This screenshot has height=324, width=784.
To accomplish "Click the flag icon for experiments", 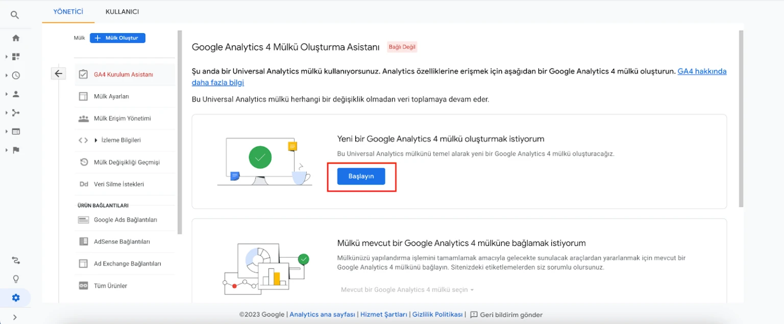I will 15,150.
